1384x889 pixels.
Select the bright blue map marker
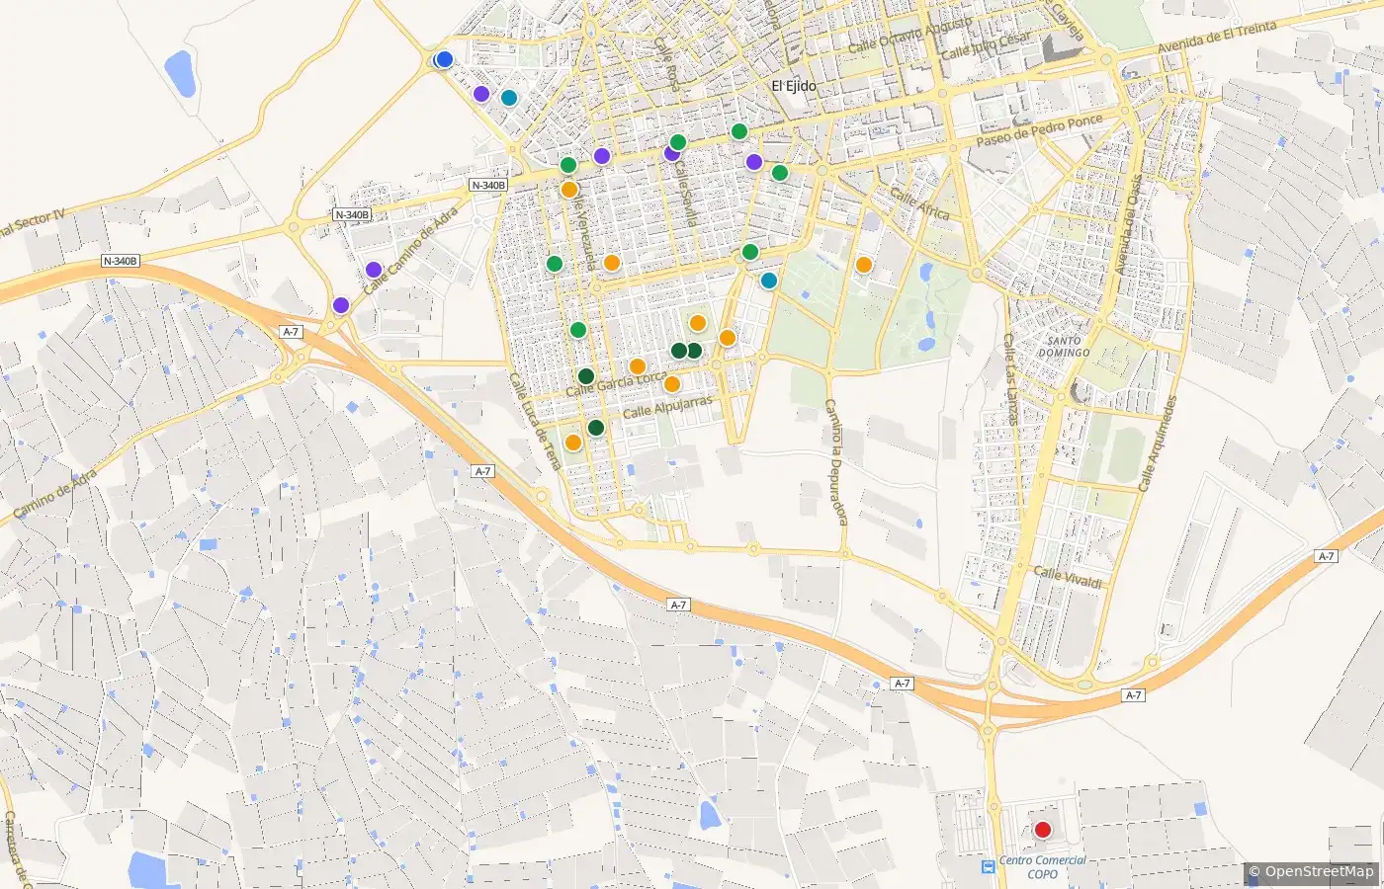pyautogui.click(x=444, y=59)
